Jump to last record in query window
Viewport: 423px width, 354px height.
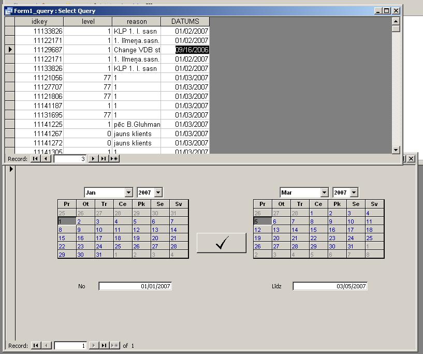click(104, 159)
